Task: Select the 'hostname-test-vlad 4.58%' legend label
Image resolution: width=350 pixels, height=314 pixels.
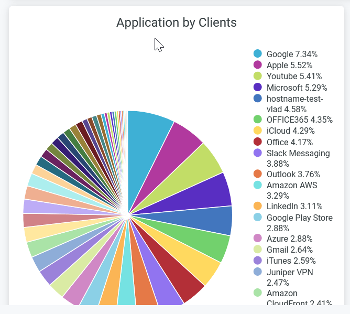Action: click(x=295, y=104)
